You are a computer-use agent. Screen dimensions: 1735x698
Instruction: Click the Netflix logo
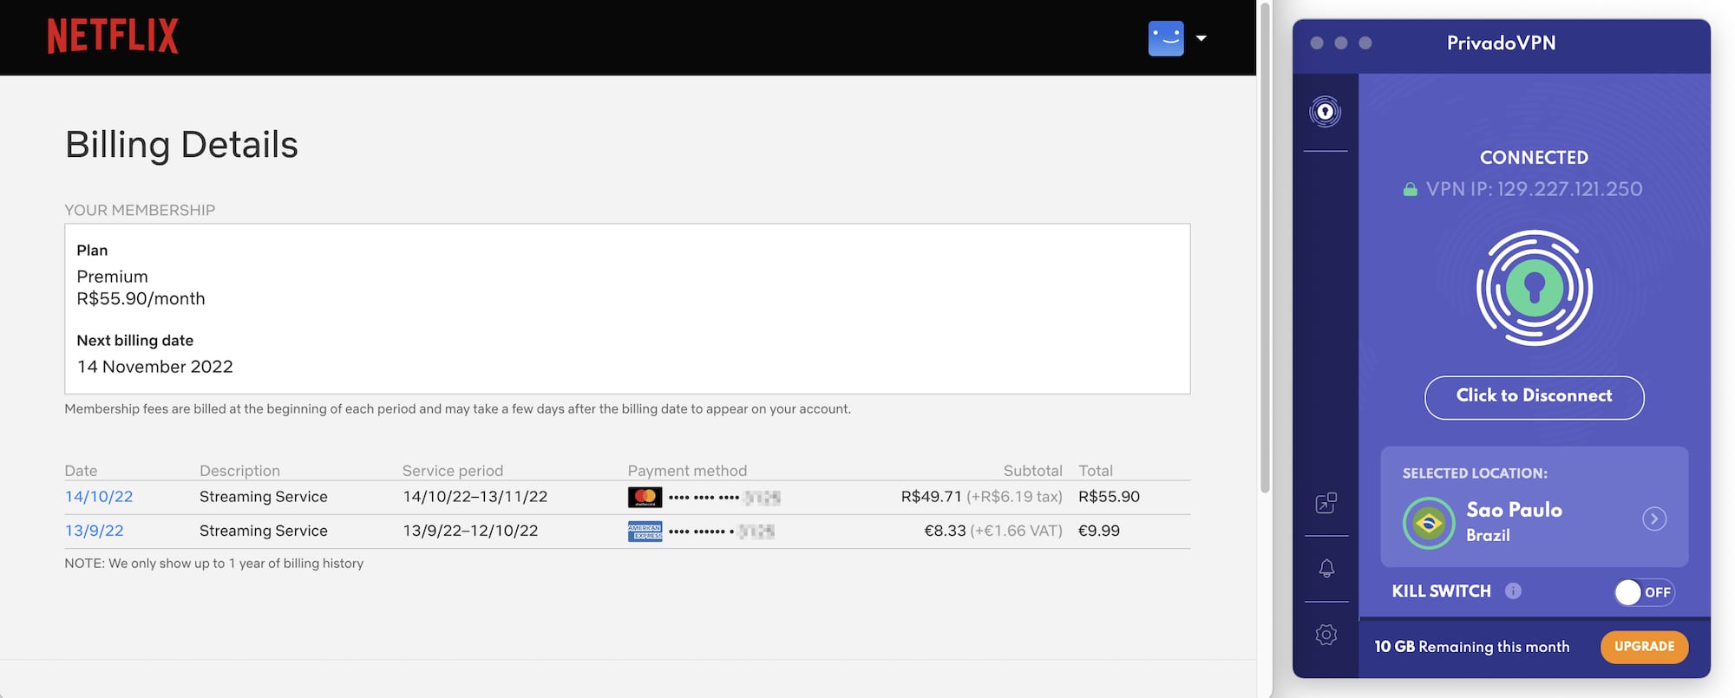pos(113,36)
